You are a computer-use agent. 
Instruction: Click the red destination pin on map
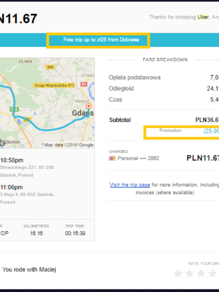[88, 106]
